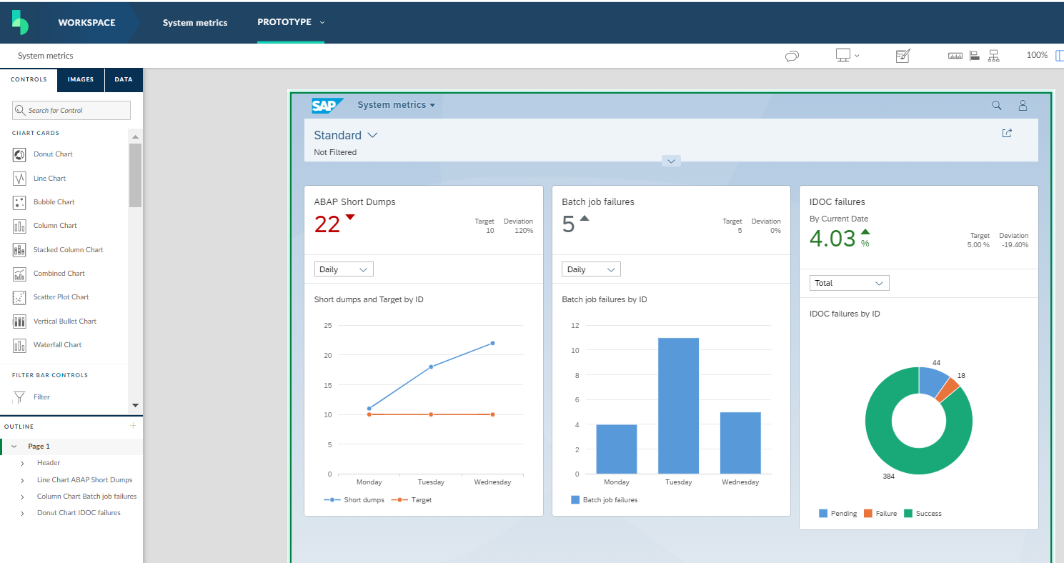This screenshot has width=1064, height=563.
Task: Open the page map hierarchy icon
Action: (993, 56)
